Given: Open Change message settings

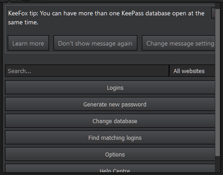Looking at the screenshot, I should pyautogui.click(x=179, y=43).
